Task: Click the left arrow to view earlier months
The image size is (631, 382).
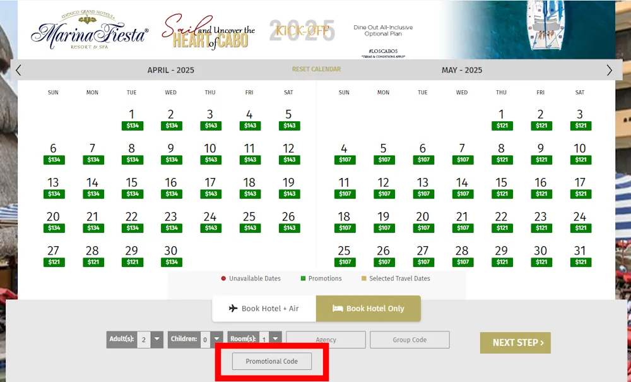Action: pyautogui.click(x=18, y=69)
